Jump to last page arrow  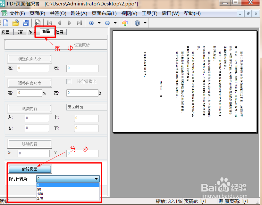(79, 23)
